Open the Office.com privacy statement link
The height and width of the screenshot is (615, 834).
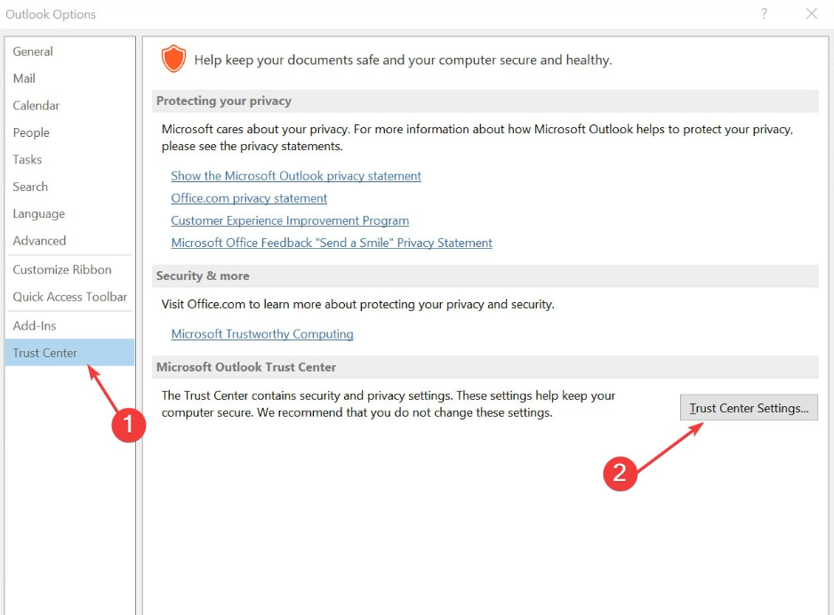coord(249,198)
